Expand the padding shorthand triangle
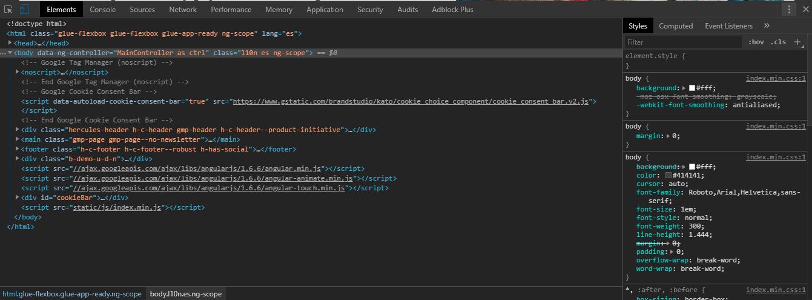This screenshot has height=300, width=812. pos(672,252)
